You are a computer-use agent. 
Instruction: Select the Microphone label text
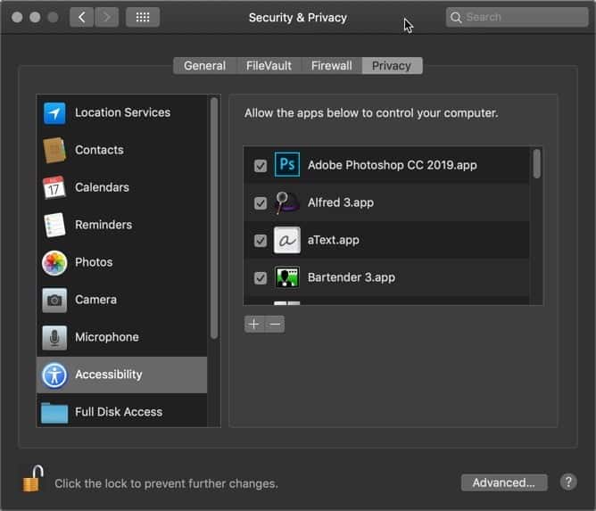click(107, 337)
